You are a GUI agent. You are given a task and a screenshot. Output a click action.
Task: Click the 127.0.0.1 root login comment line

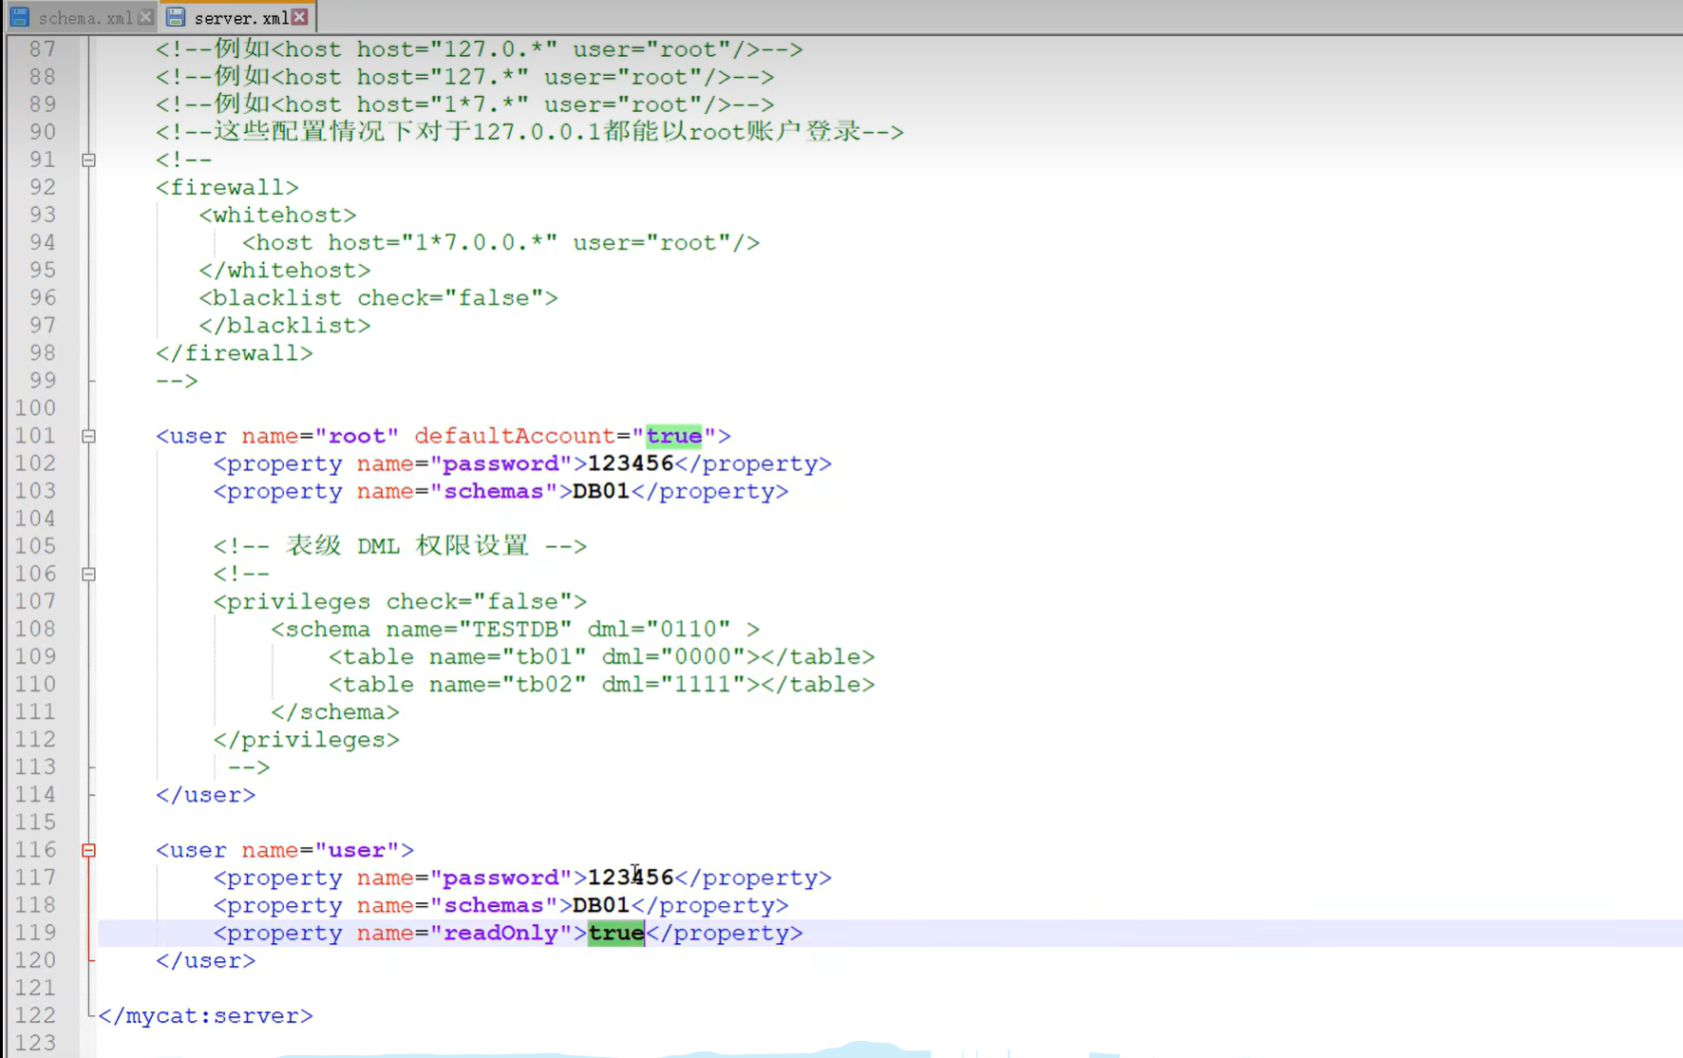tap(530, 132)
